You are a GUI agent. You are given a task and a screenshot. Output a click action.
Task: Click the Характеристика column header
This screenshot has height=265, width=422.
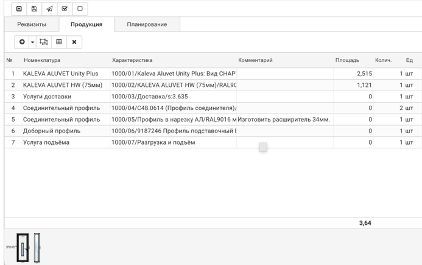tap(132, 60)
